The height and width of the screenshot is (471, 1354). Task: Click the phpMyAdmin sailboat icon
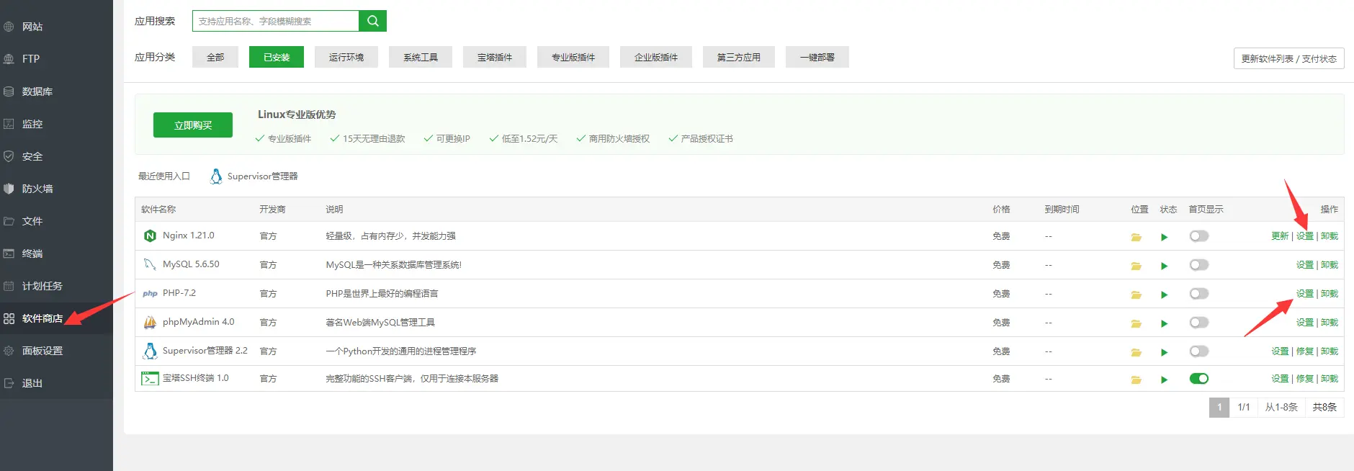coord(150,322)
